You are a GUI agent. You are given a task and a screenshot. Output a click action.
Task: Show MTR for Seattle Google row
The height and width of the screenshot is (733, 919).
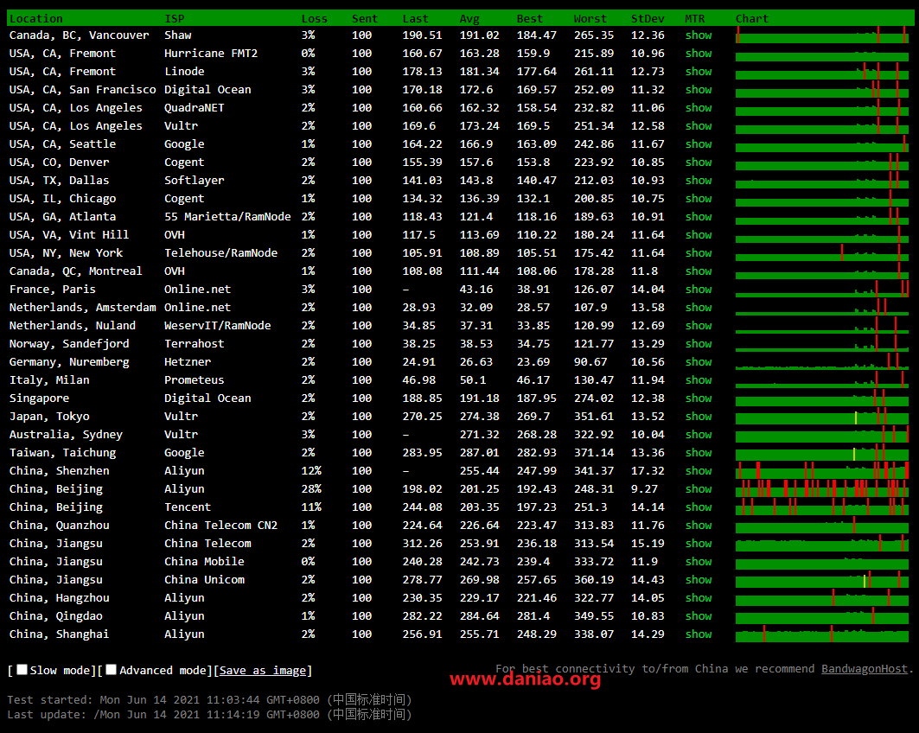(x=699, y=144)
